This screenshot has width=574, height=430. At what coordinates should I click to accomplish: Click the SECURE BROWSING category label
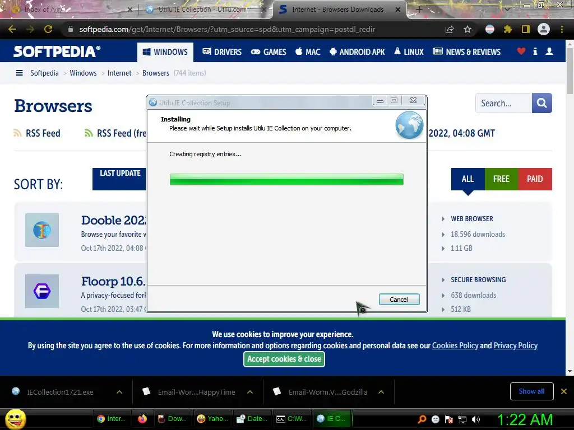click(478, 280)
